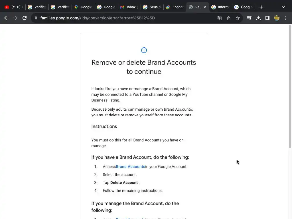Click 'If you manage the Brand Account' heading

[135, 207]
